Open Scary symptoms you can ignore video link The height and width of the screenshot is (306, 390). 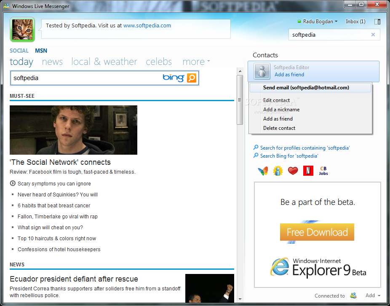[54, 183]
